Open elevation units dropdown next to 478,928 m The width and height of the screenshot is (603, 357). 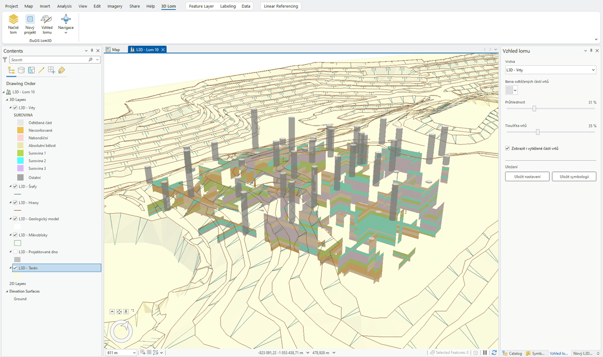tap(334, 353)
